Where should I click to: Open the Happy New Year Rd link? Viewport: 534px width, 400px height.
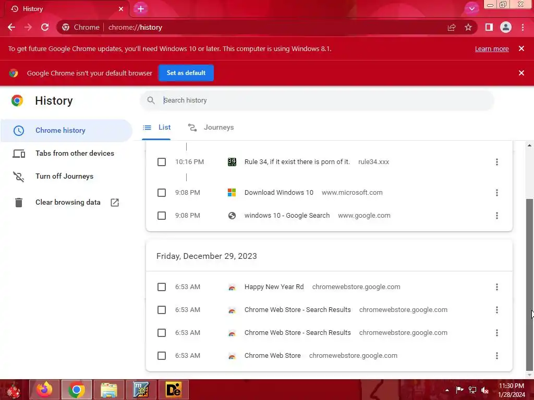(274, 287)
